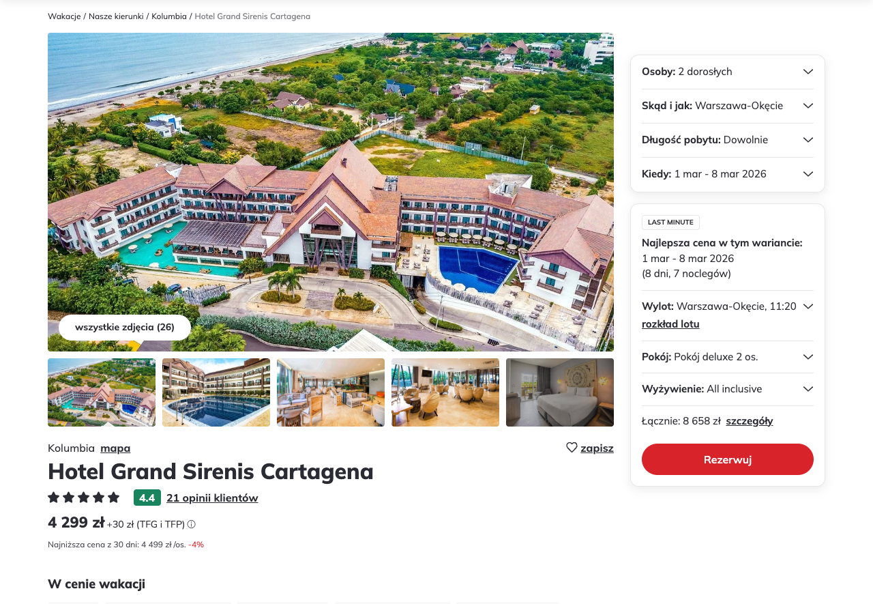Open the mapa link next to Kolumbia

(115, 448)
